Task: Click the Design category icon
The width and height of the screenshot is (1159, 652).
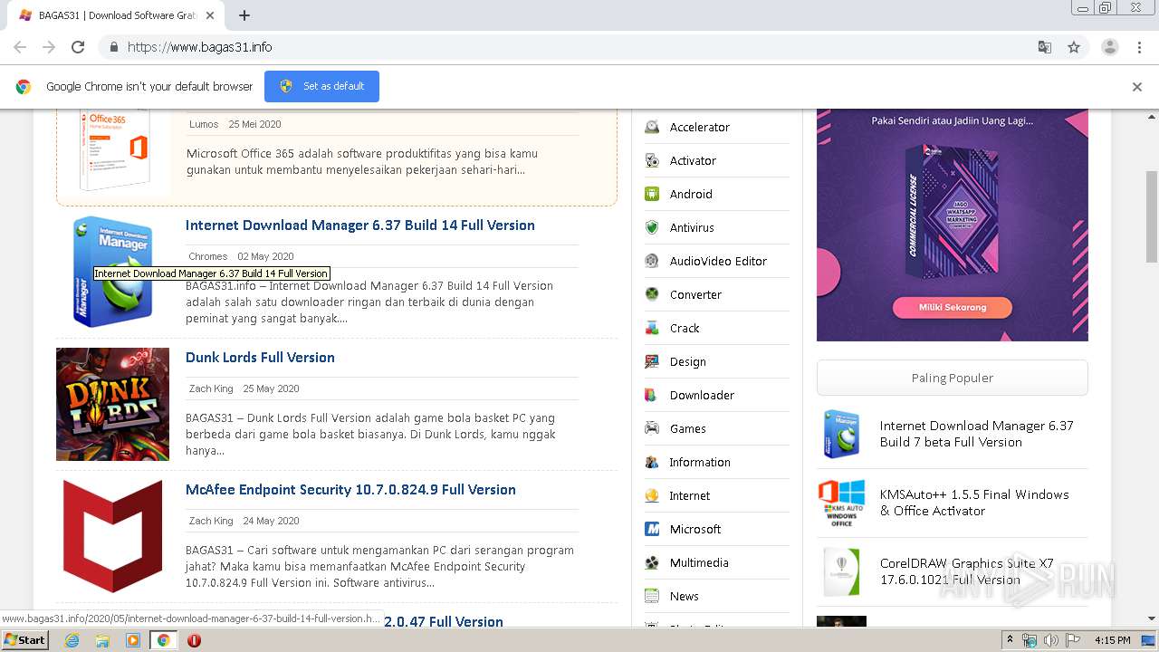Action: [652, 362]
